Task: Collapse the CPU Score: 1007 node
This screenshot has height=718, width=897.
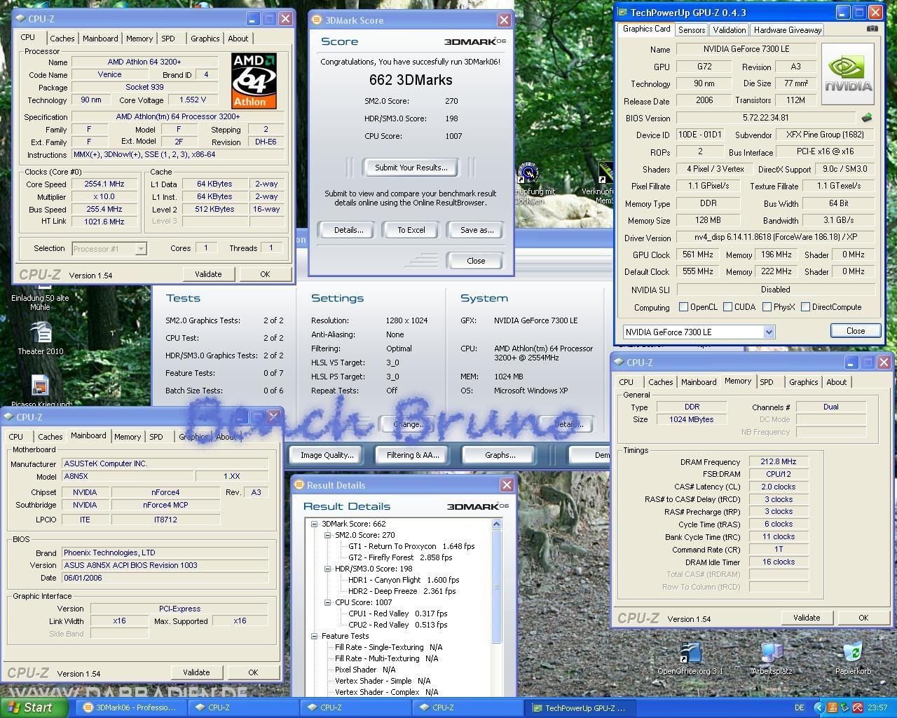Action: click(327, 602)
